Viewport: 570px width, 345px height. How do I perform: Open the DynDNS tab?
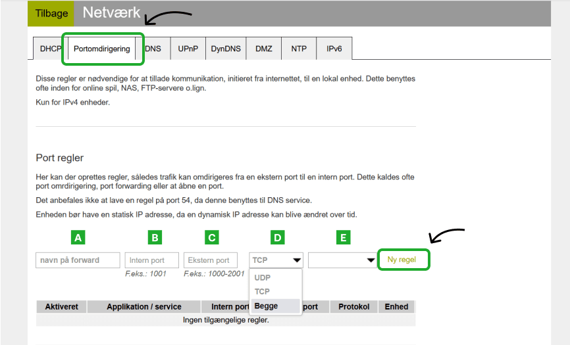(226, 49)
